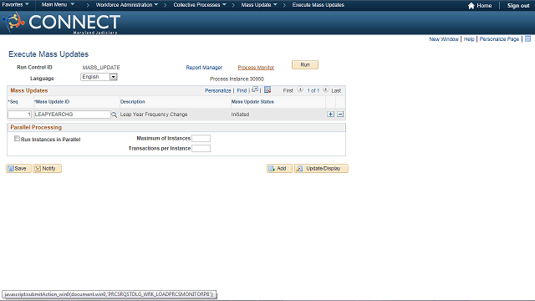This screenshot has height=301, width=535.
Task: Open the Home icon link
Action: click(x=480, y=6)
